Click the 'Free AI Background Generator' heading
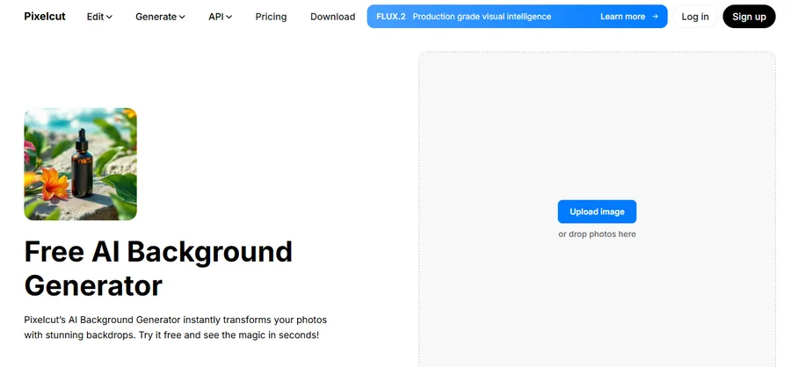 click(158, 268)
